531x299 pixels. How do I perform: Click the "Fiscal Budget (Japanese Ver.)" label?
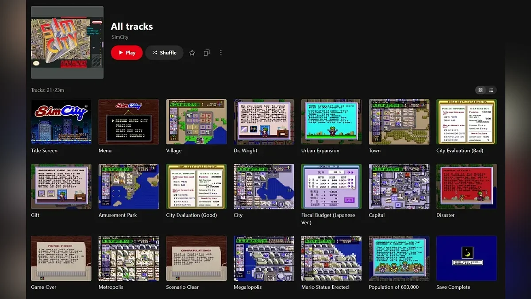[x=329, y=219]
